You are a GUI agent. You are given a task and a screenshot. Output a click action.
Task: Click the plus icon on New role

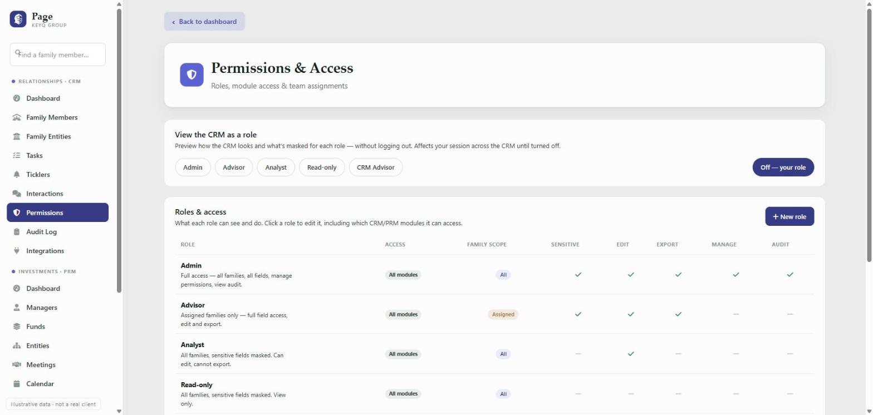[x=776, y=216]
